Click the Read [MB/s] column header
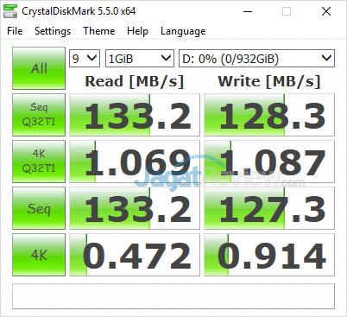This screenshot has height=317, width=347. pyautogui.click(x=135, y=81)
